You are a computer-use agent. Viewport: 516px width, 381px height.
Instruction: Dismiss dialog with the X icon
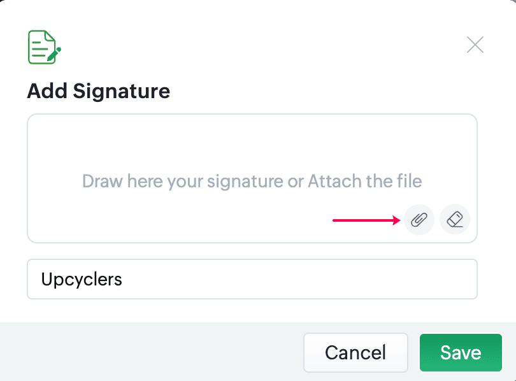click(475, 45)
